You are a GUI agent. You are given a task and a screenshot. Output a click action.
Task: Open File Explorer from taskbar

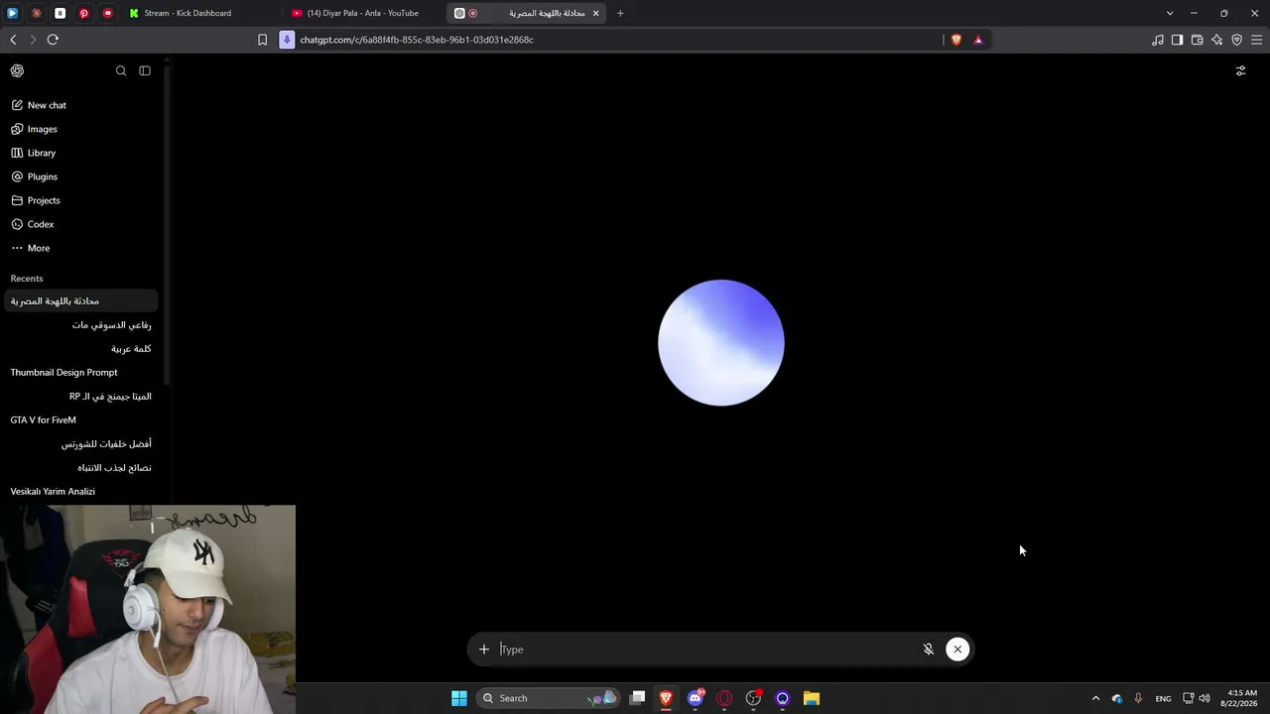[x=812, y=698]
